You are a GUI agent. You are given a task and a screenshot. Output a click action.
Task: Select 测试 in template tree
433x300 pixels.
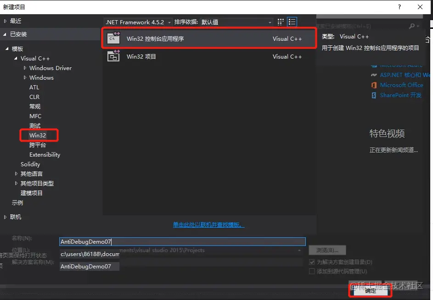(x=35, y=126)
